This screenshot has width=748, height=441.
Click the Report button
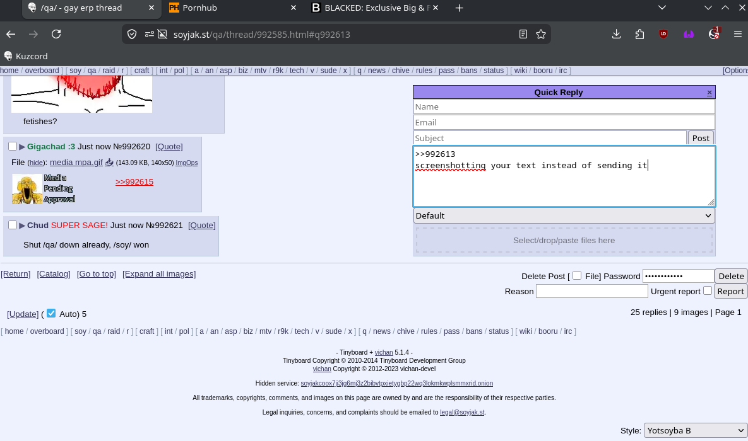pos(730,291)
